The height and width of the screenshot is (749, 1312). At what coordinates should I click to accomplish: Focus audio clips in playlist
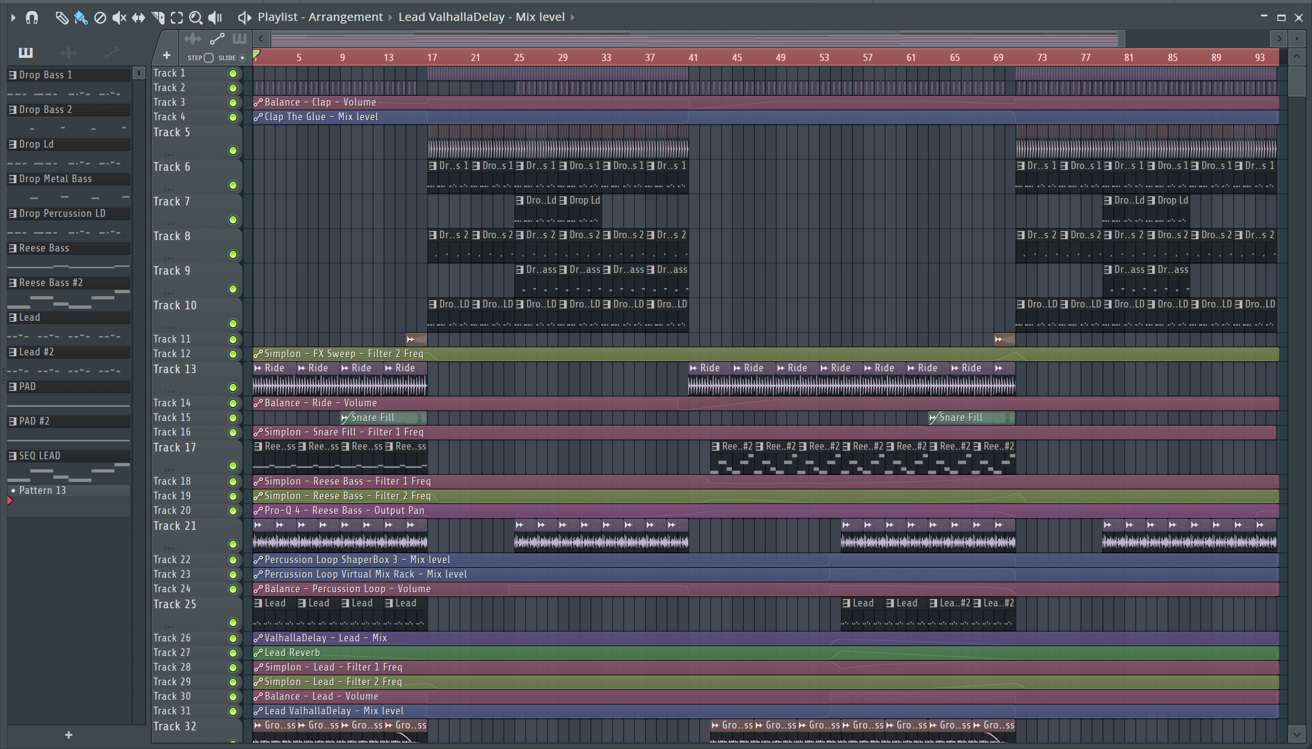(x=192, y=39)
